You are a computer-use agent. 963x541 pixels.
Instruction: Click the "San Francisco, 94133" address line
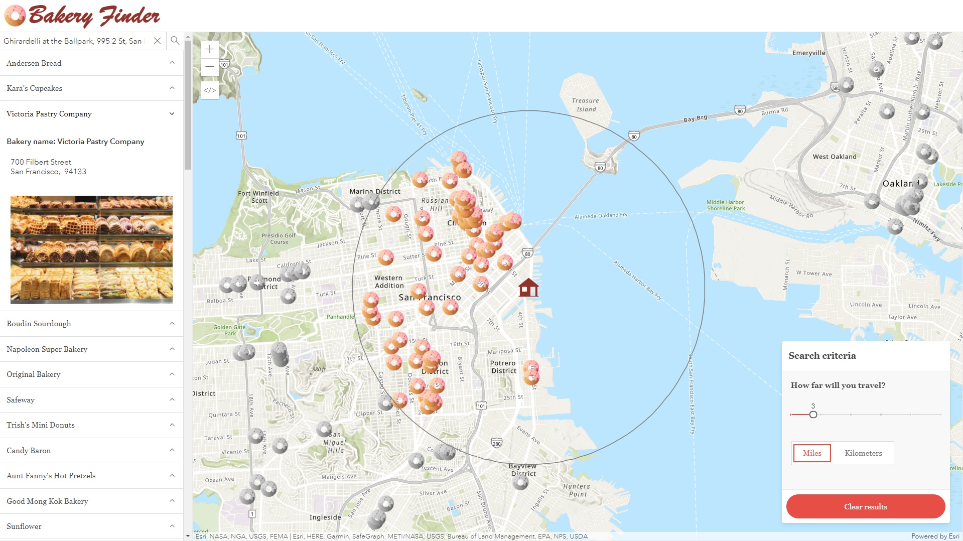point(49,172)
